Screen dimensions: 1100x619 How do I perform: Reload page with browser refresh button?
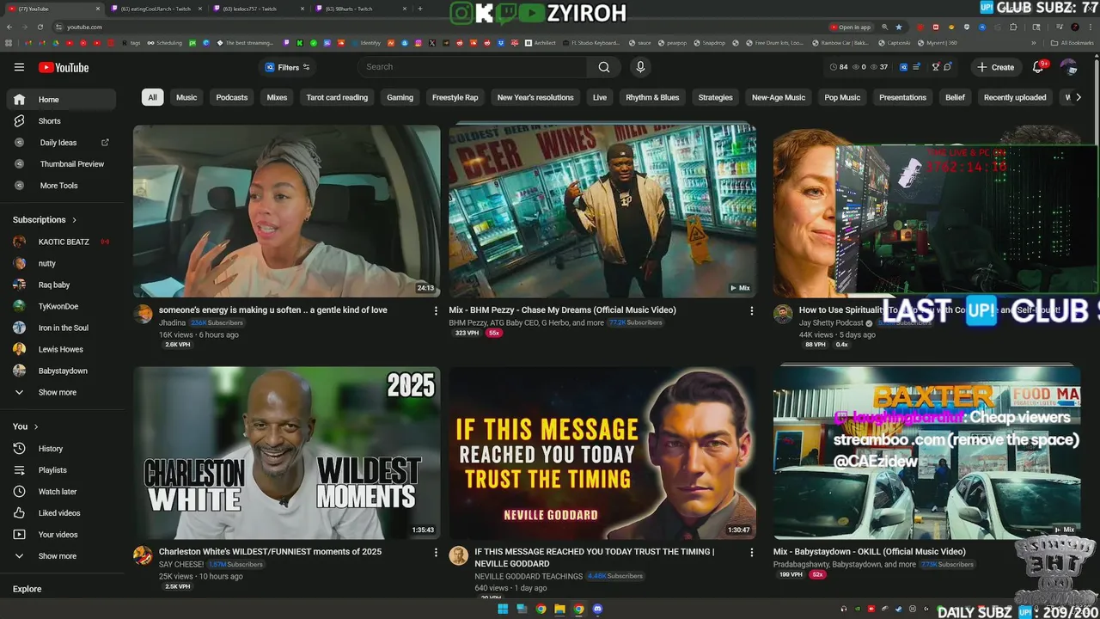pyautogui.click(x=40, y=27)
